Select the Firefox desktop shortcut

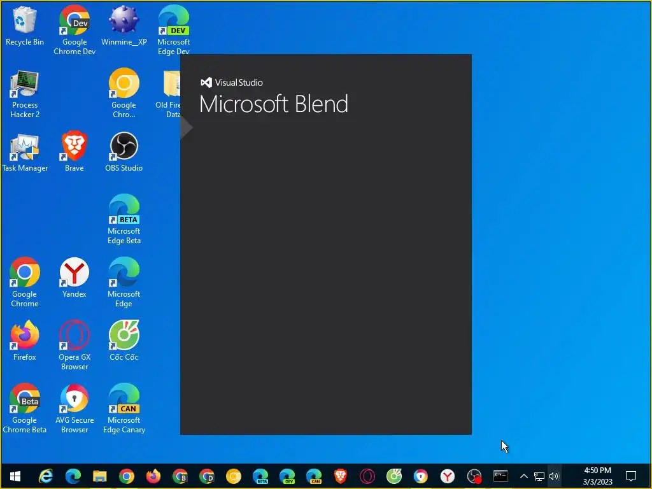click(x=25, y=341)
